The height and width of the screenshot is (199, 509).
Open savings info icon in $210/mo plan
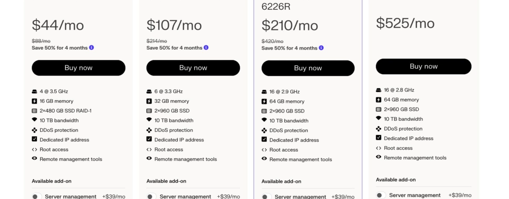pyautogui.click(x=321, y=48)
